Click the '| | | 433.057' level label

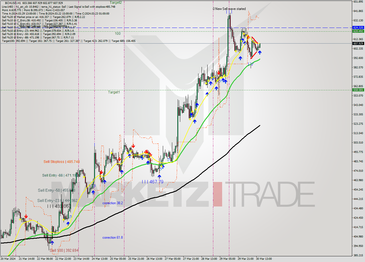pos(59,206)
